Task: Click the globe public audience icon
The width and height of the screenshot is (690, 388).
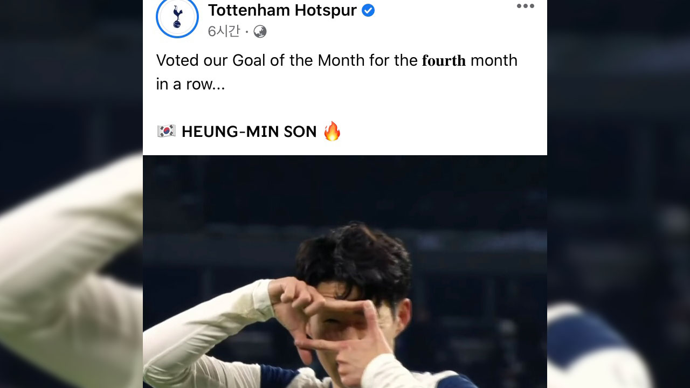Action: (260, 32)
